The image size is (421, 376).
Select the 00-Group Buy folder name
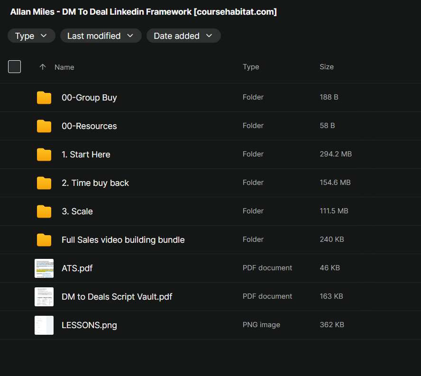pos(89,98)
